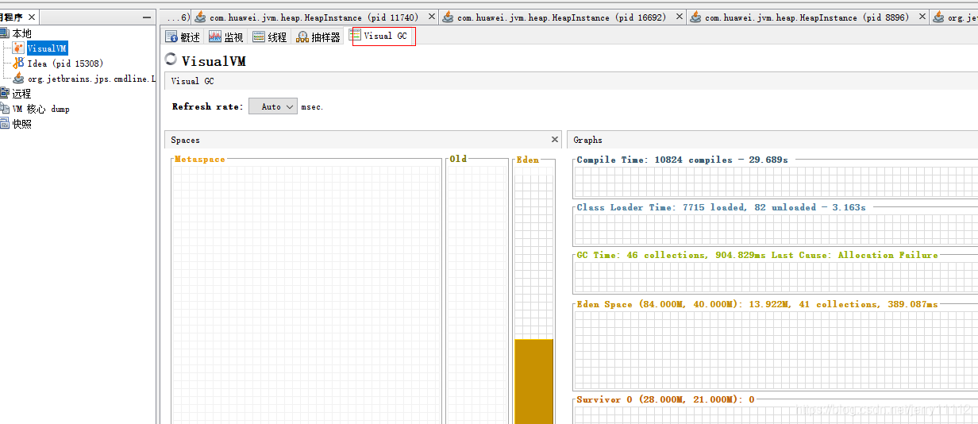Open the Refresh rate Auto dropdown
Screen dimensions: 978x424
273,106
